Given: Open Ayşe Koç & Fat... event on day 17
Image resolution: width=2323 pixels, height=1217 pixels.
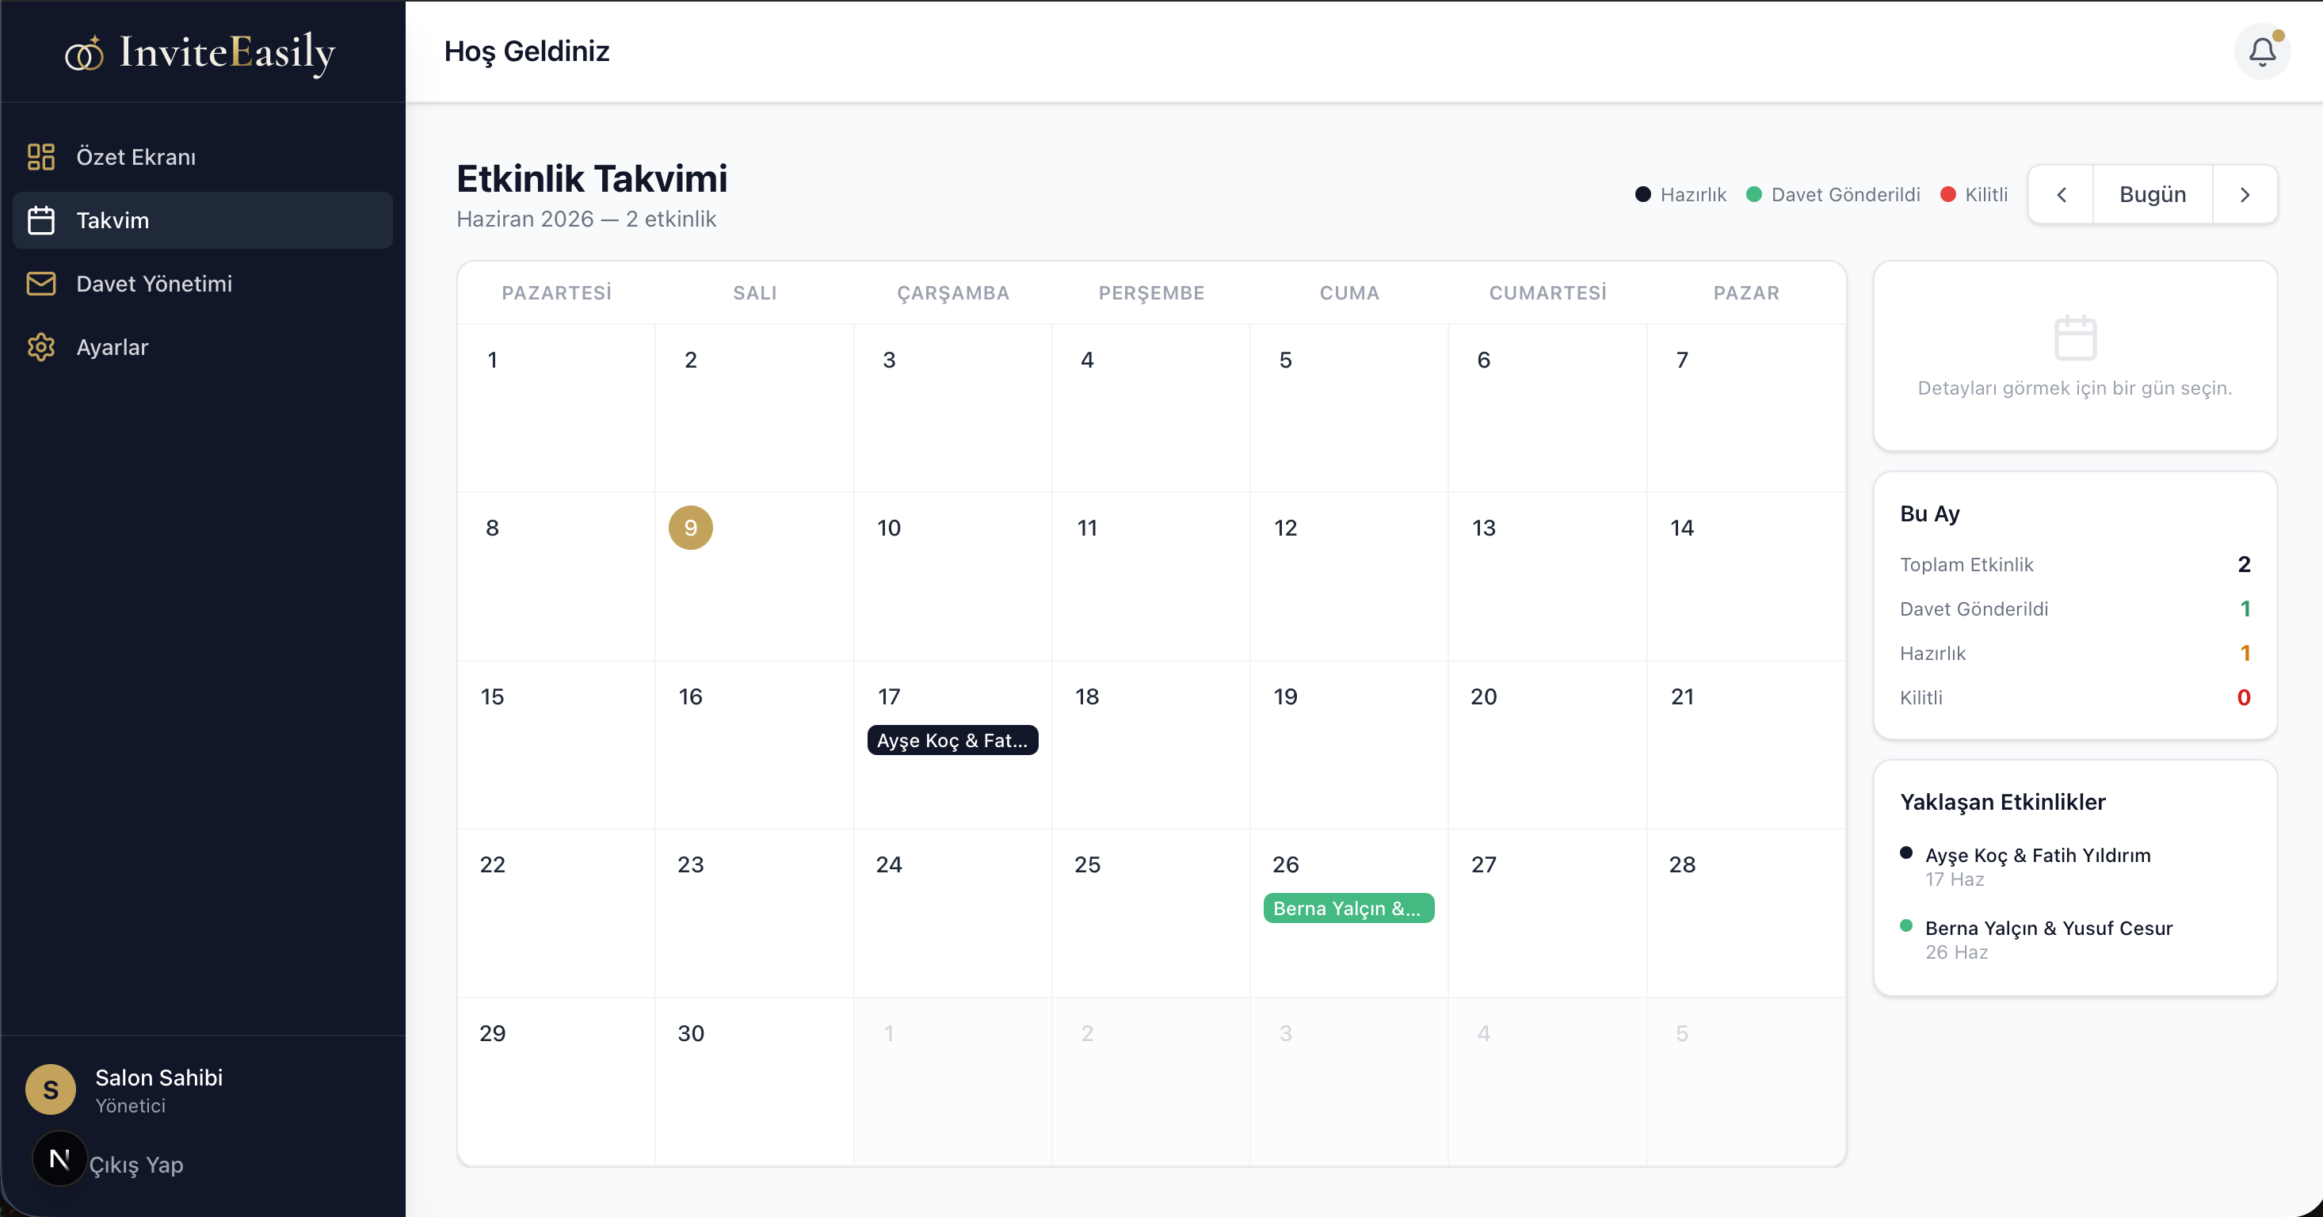Looking at the screenshot, I should coord(952,740).
